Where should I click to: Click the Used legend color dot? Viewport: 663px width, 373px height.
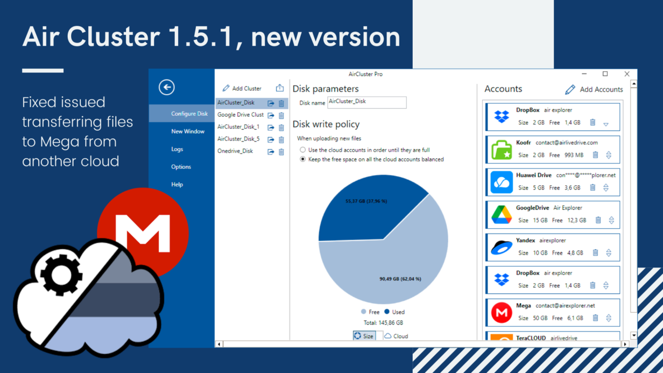click(x=387, y=312)
